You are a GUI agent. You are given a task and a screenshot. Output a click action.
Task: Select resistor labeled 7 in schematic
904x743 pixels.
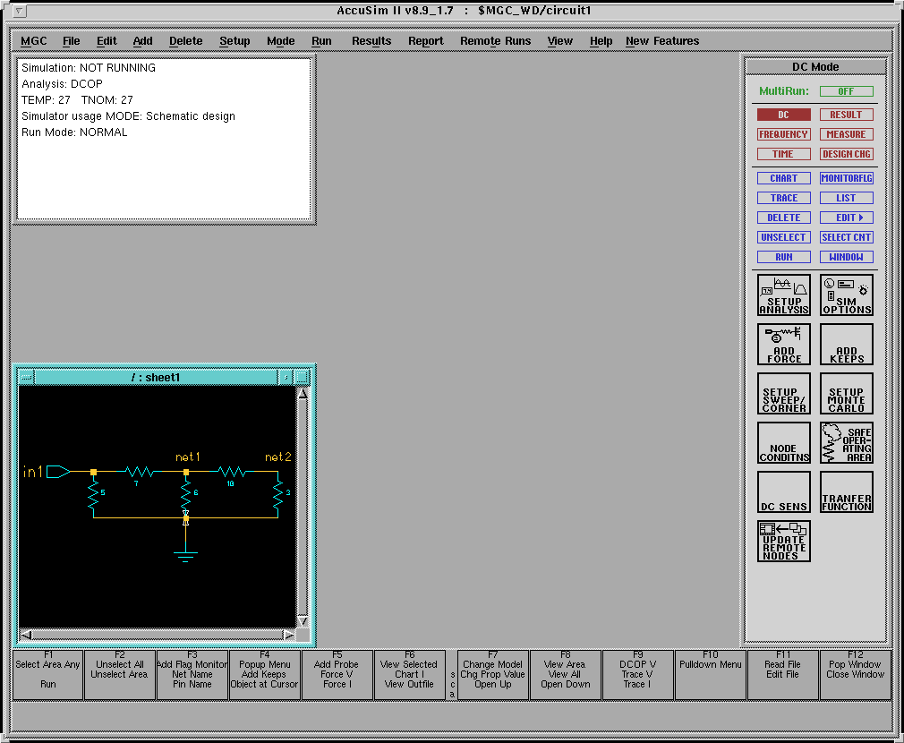140,472
